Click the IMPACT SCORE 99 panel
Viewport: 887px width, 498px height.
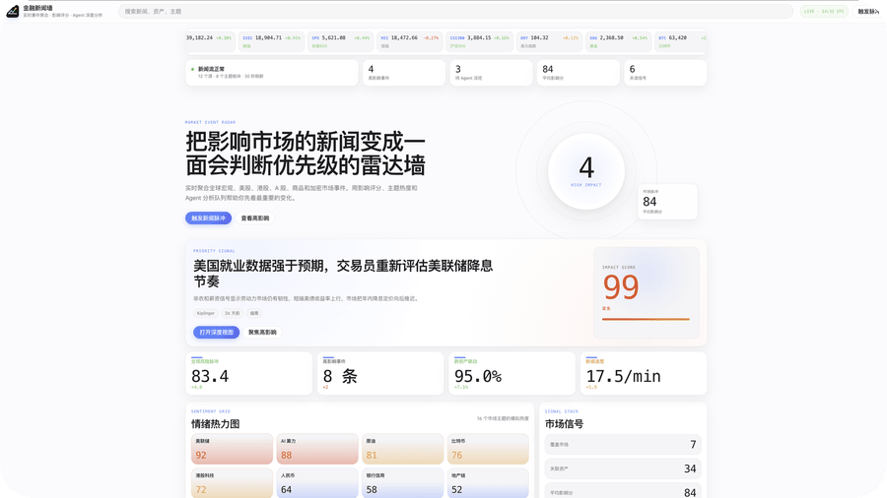click(646, 292)
